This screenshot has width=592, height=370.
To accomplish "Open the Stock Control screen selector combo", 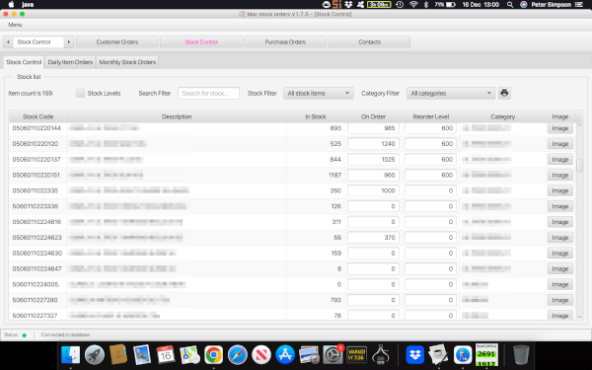I will 38,41.
